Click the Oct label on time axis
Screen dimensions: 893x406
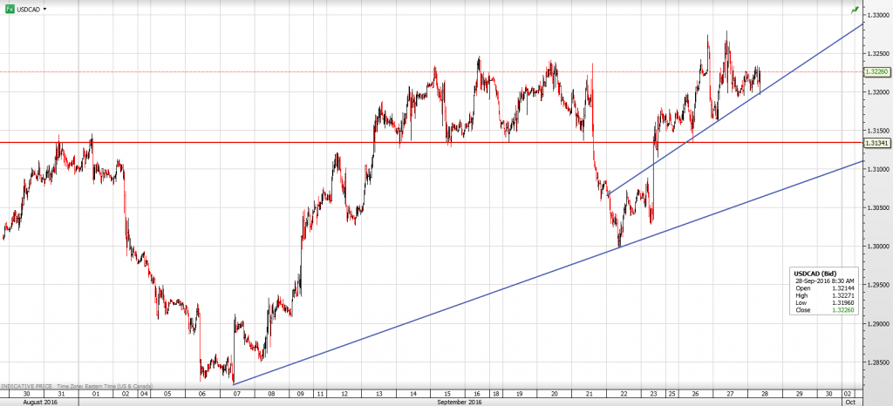pyautogui.click(x=850, y=402)
